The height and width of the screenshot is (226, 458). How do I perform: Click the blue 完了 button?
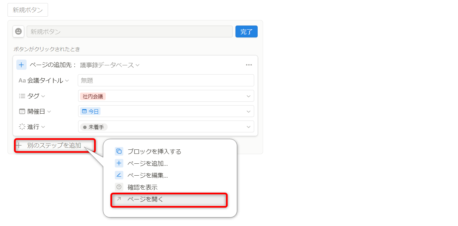(246, 32)
